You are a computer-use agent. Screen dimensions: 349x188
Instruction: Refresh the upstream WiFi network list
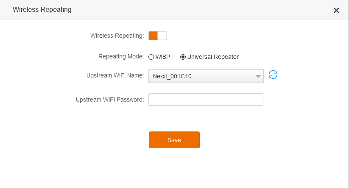coord(273,75)
